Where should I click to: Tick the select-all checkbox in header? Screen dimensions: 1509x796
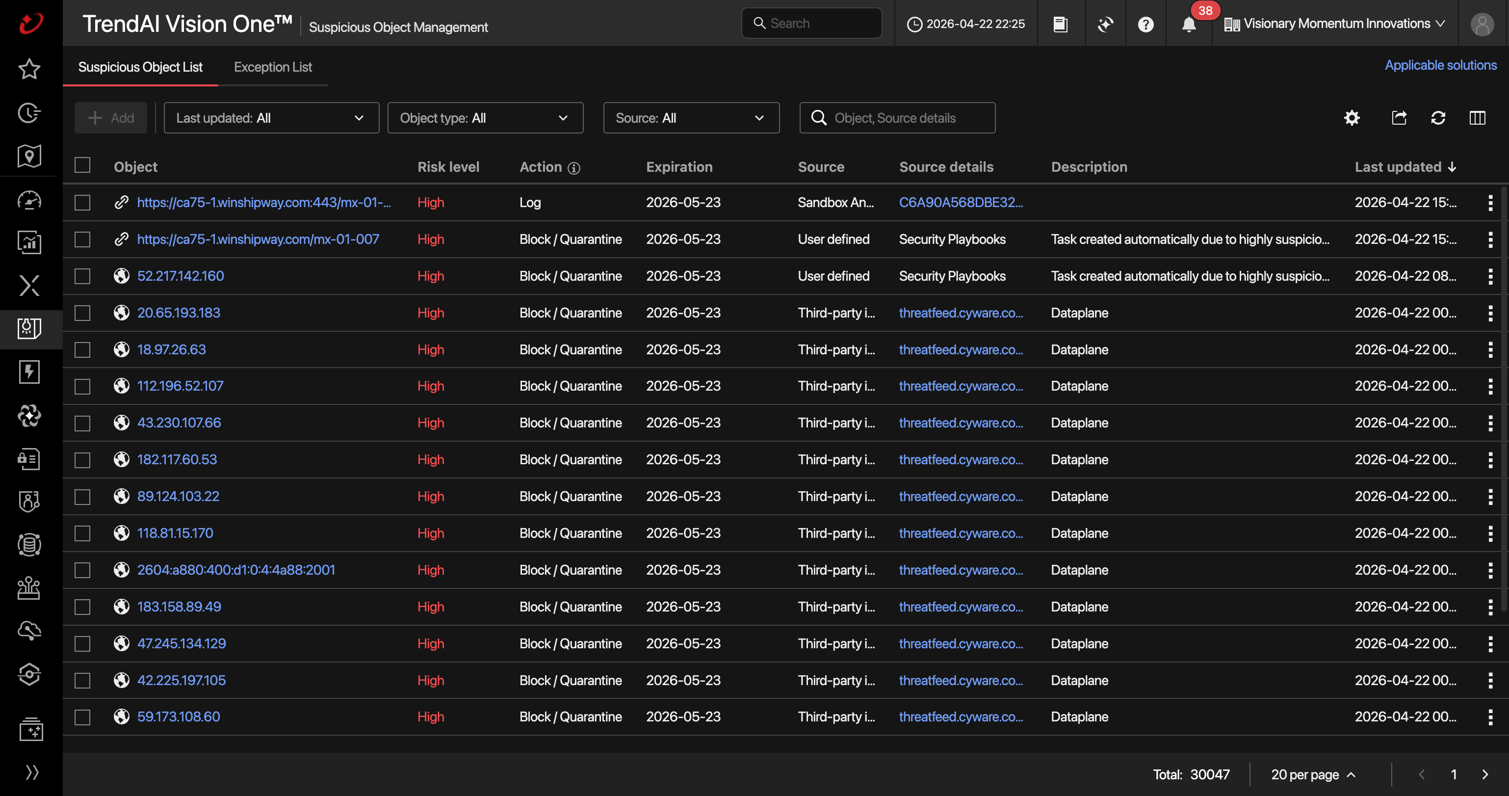82,166
